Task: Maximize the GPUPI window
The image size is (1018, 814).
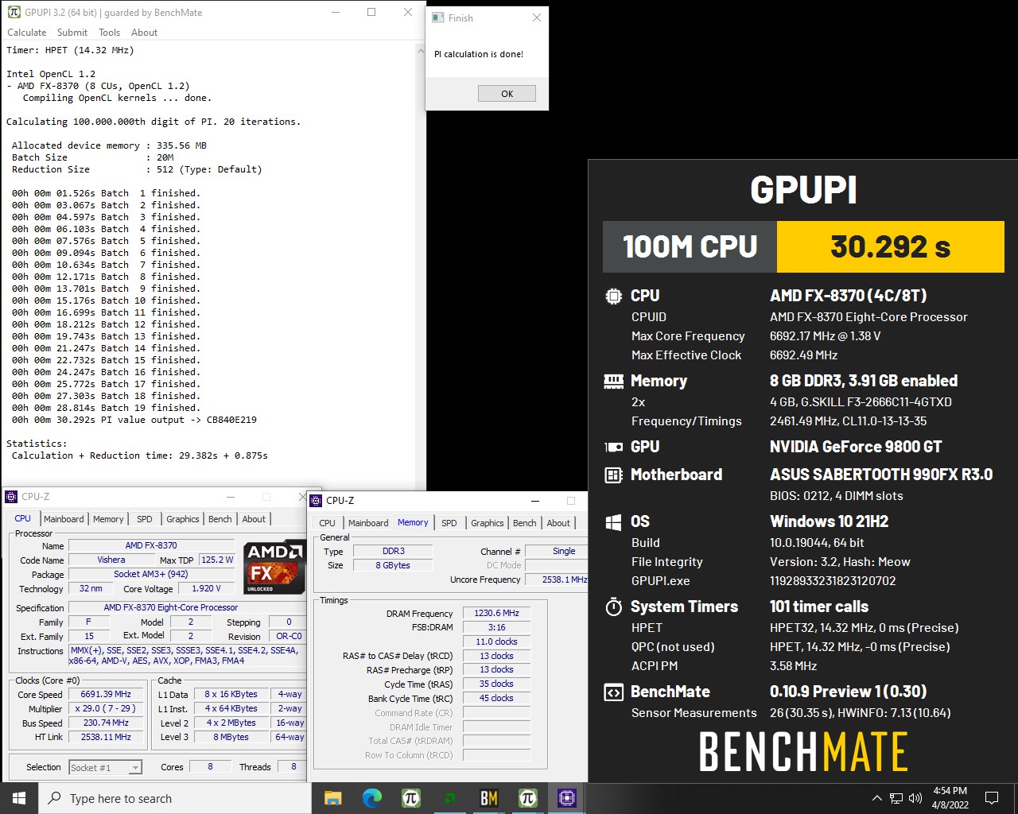Action: [x=371, y=12]
